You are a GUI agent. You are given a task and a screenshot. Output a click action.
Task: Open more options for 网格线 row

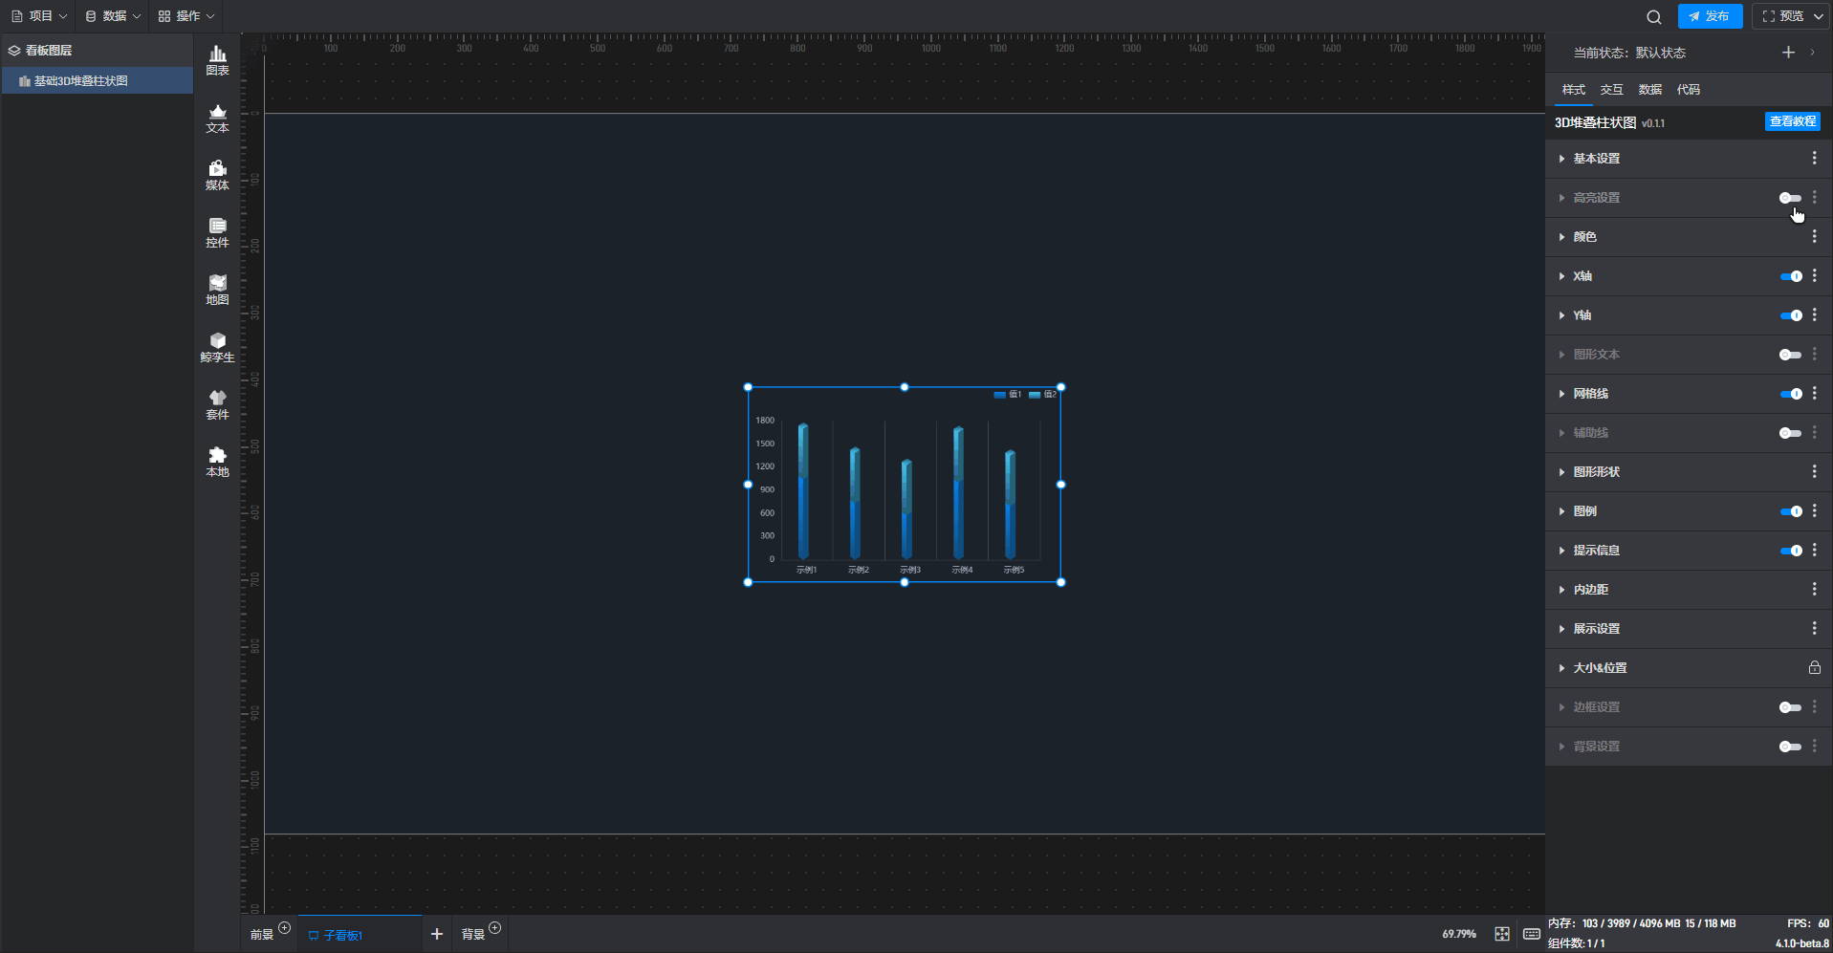point(1814,394)
